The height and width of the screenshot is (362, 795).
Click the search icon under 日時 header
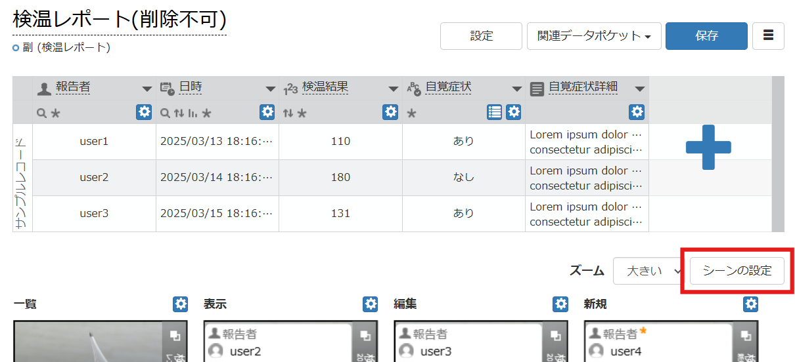click(x=165, y=113)
